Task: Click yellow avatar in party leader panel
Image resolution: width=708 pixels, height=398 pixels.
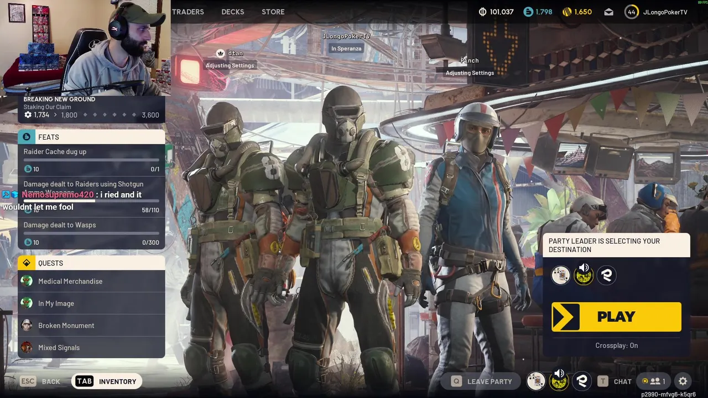Action: pyautogui.click(x=584, y=275)
